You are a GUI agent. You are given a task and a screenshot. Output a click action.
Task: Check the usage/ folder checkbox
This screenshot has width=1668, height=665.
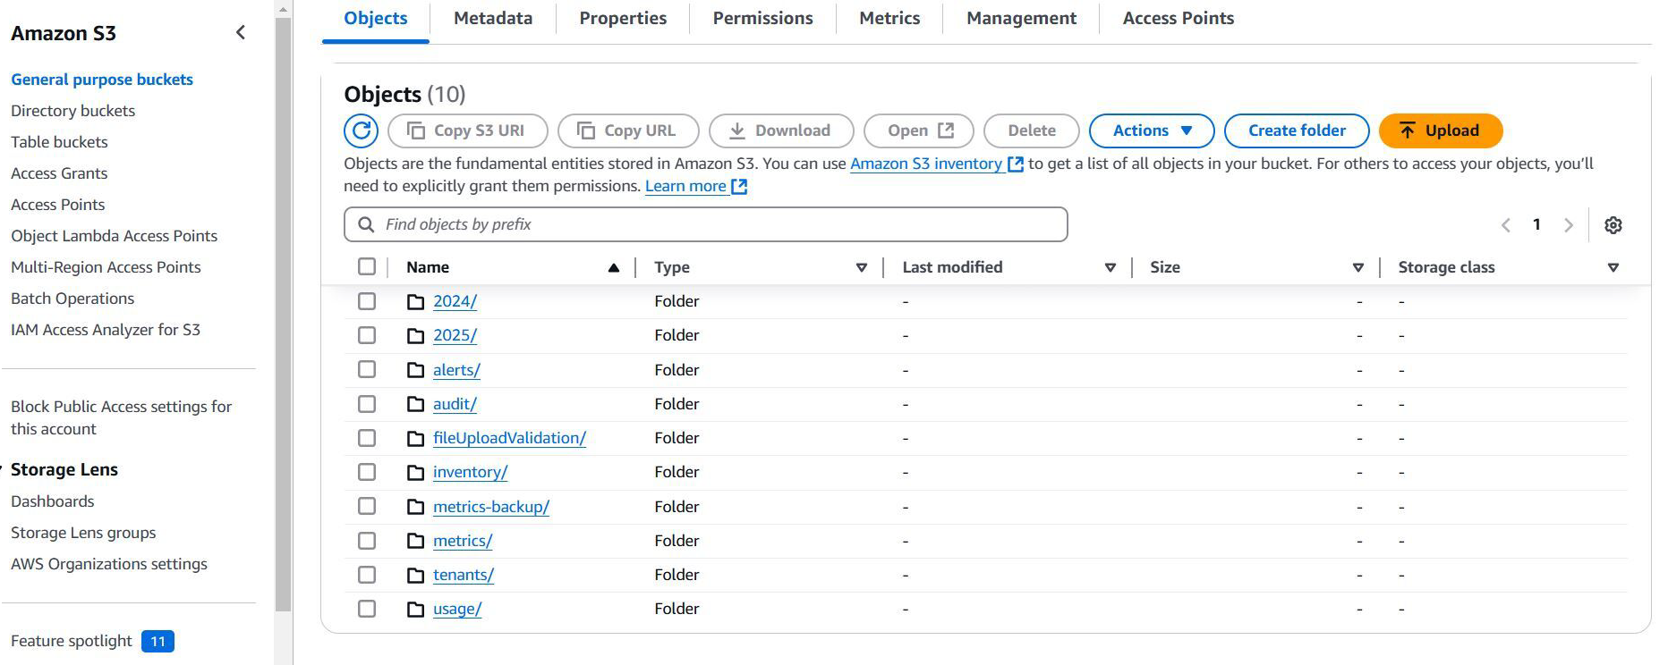click(x=367, y=609)
